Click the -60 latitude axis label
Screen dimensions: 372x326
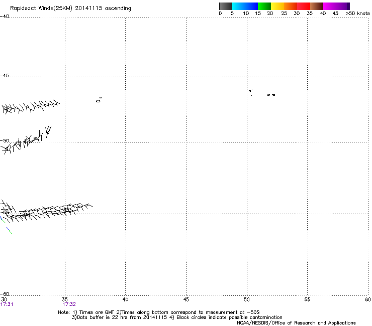pos(5,294)
